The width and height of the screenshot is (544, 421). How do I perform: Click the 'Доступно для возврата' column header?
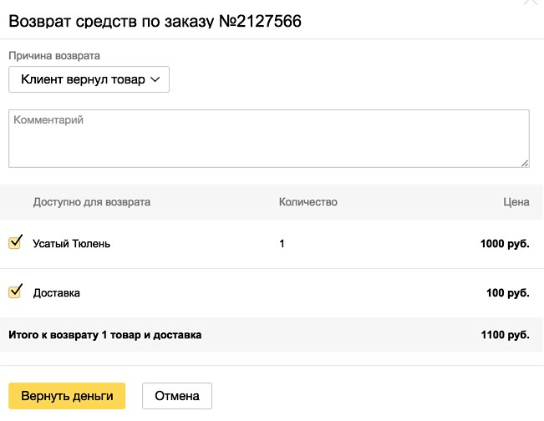click(x=92, y=202)
